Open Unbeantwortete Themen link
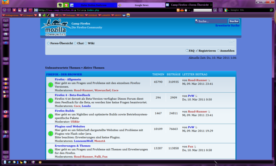Viewport: 276px width, 166px height. click(63, 68)
